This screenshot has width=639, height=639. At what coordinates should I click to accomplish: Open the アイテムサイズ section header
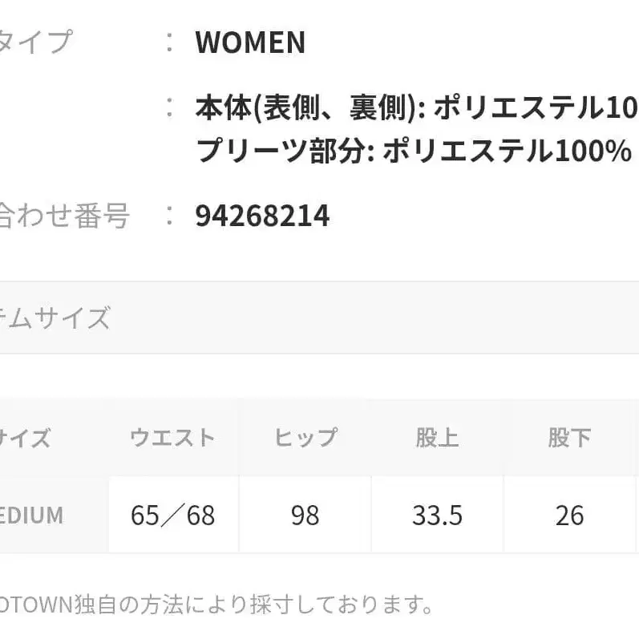pyautogui.click(x=55, y=318)
